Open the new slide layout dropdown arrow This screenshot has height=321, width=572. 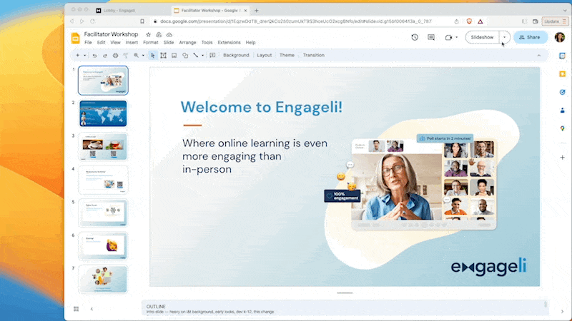click(84, 56)
